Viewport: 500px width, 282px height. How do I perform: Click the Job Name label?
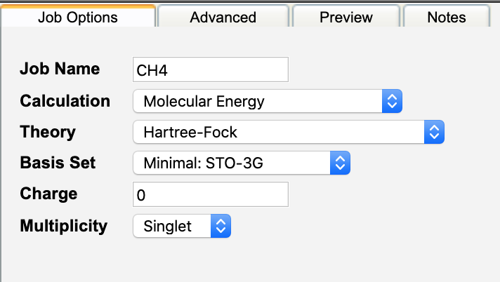coord(60,69)
